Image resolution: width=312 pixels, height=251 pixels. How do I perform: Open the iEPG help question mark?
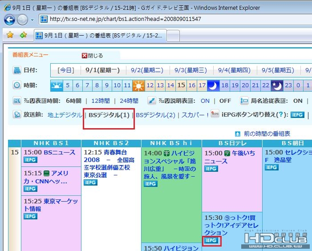point(281,114)
